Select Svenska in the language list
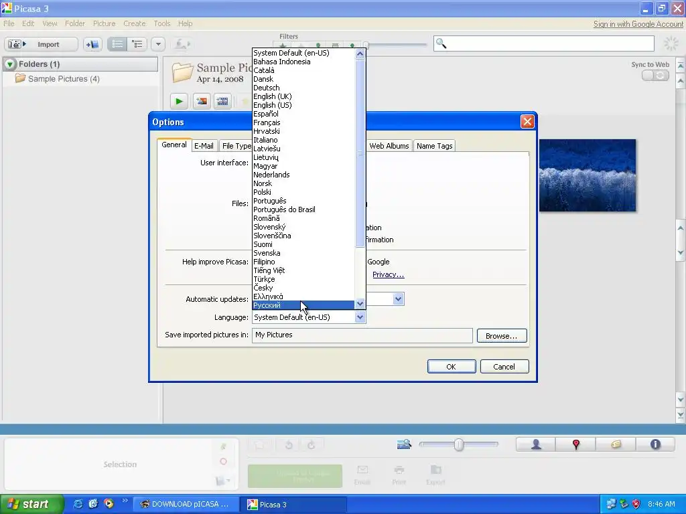686x514 pixels. pyautogui.click(x=303, y=253)
